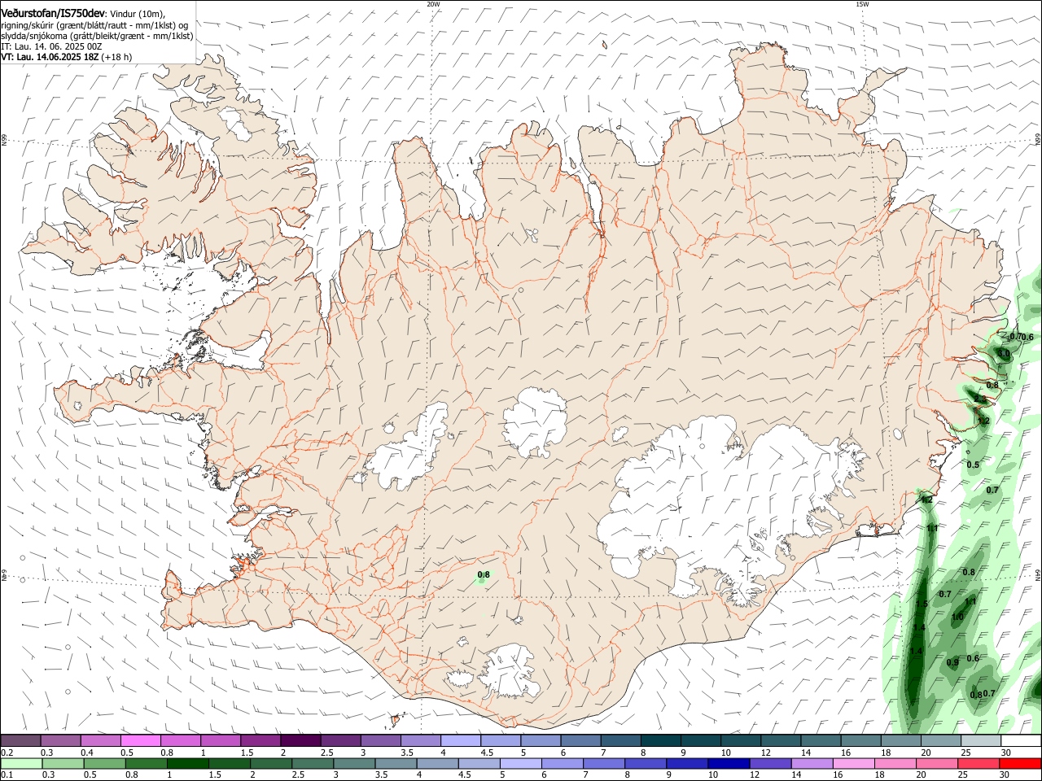Viewport: 1042px width, 781px height.
Task: Select the navy blue swatch labeled 10 in lower legend
Action: [728, 764]
